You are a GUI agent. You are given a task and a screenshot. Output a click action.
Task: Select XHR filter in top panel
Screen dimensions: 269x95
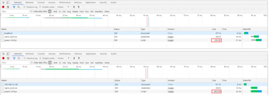pos(55,12)
